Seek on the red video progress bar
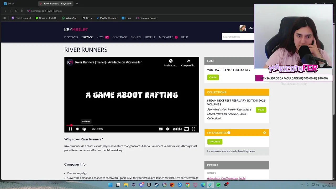 coord(132,125)
